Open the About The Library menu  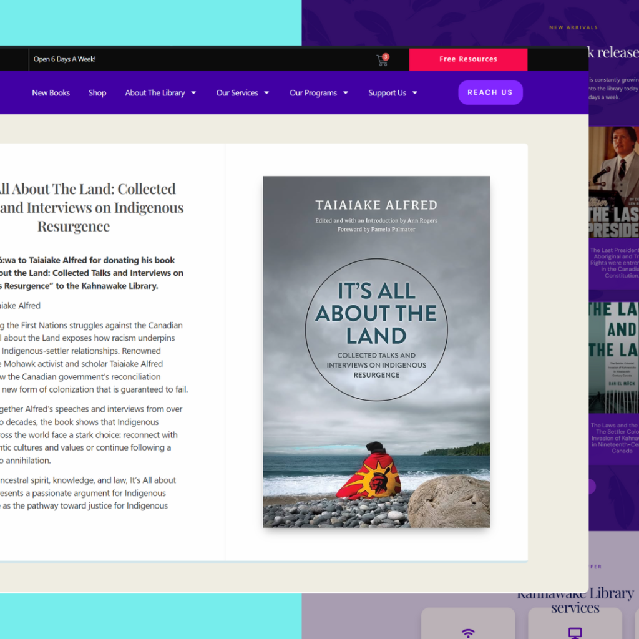point(155,93)
